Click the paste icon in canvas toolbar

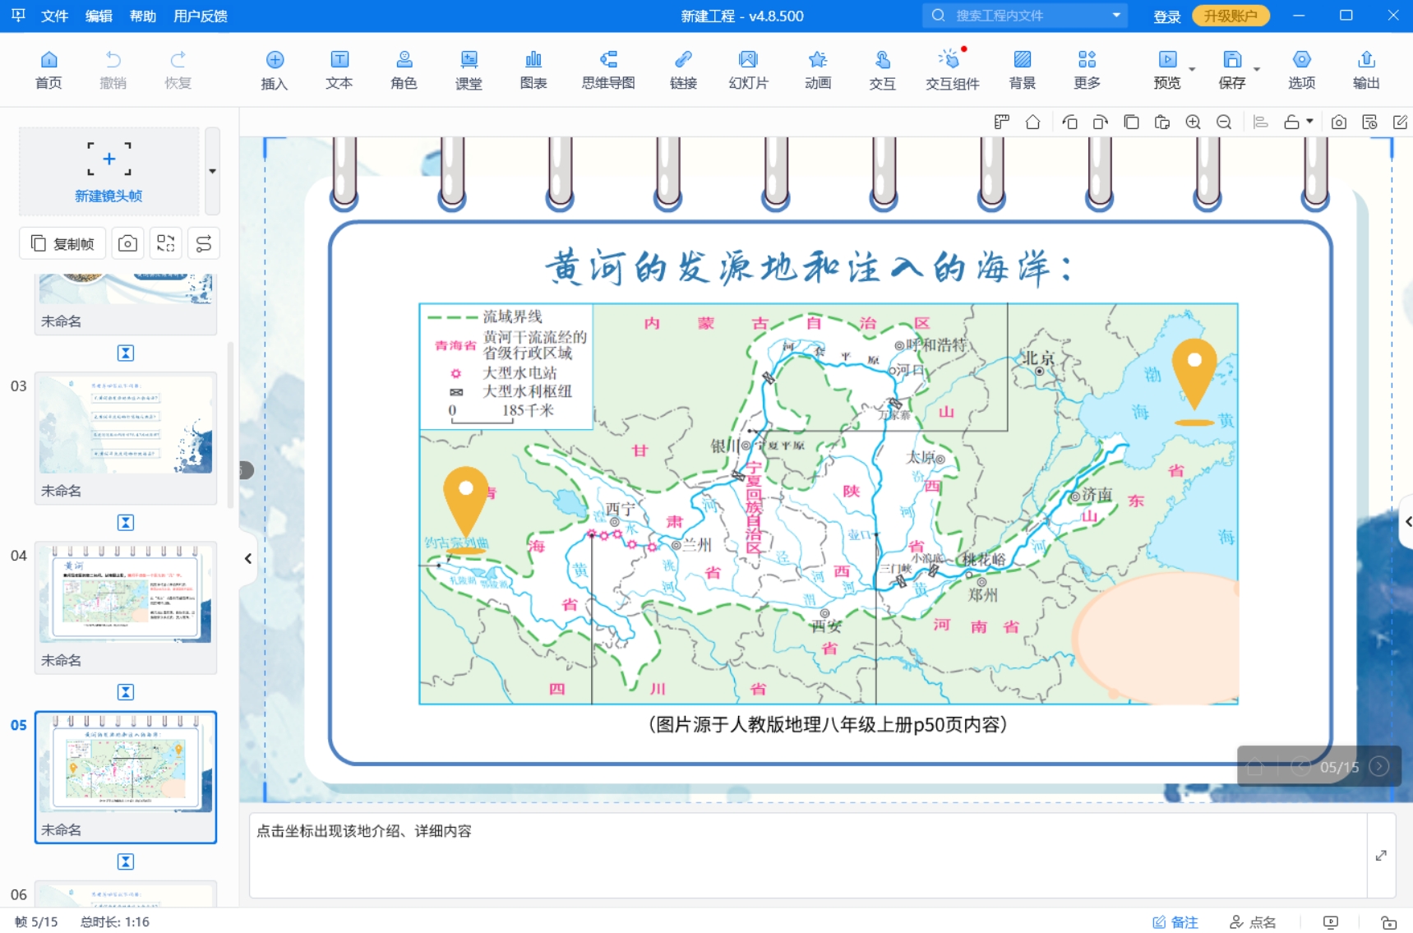tap(1161, 122)
